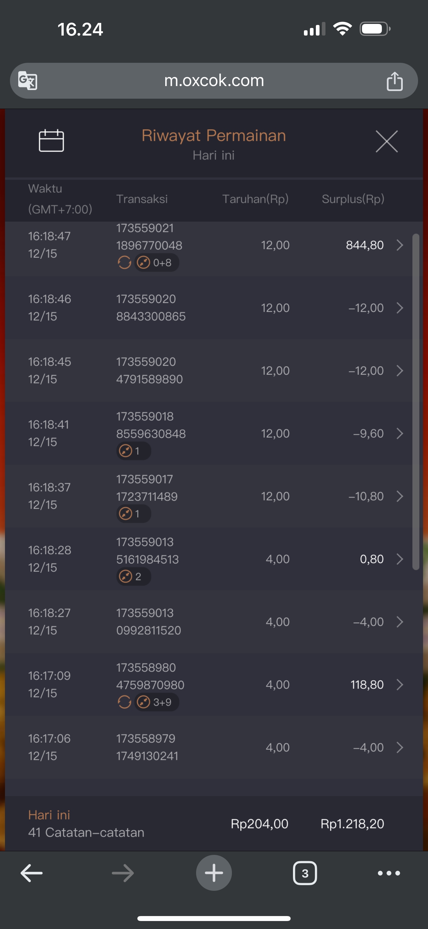Tap the forward navigation arrow

123,873
